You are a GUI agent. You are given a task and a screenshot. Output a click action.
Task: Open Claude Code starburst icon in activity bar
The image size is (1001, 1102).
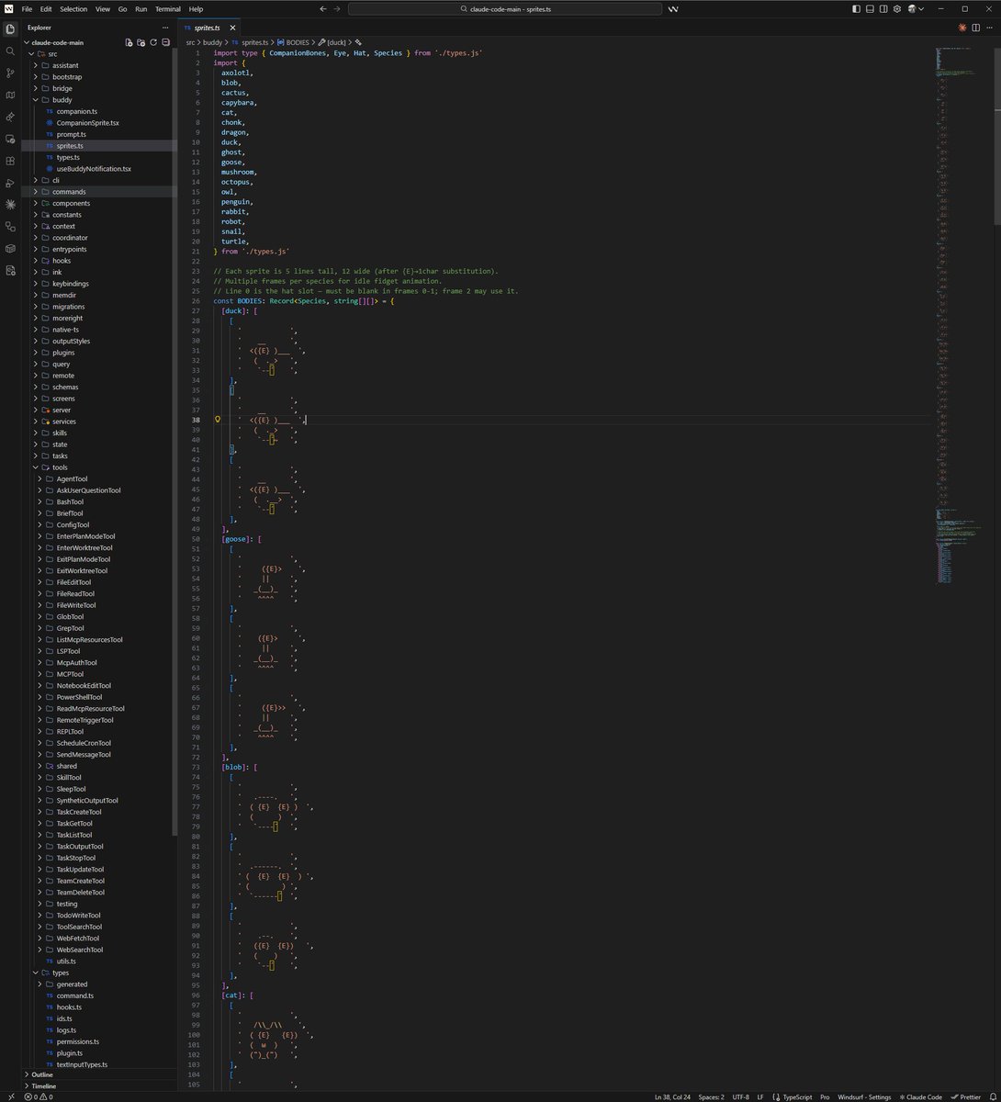(10, 205)
